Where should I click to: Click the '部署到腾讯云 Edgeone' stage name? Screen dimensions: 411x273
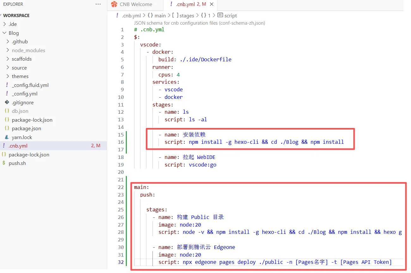tap(206, 247)
